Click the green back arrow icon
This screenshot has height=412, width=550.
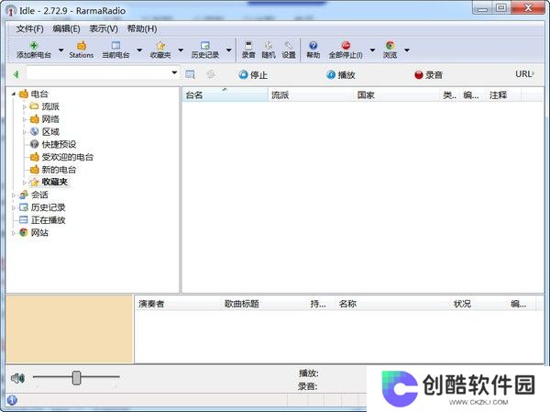[16, 74]
